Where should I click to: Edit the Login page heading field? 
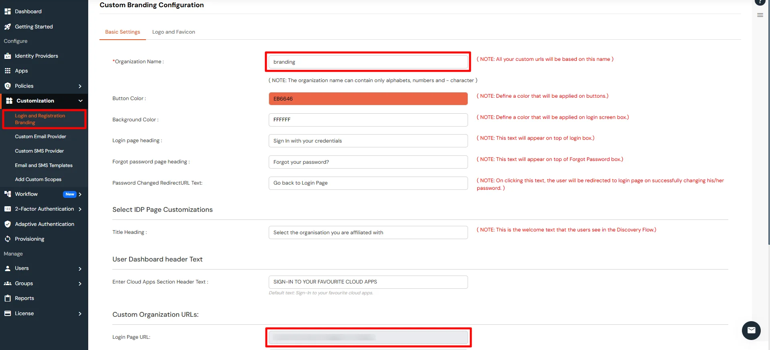[368, 141]
